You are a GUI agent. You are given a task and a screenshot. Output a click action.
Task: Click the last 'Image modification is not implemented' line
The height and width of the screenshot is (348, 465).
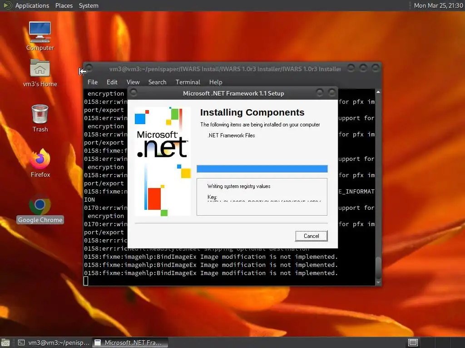pyautogui.click(x=211, y=273)
